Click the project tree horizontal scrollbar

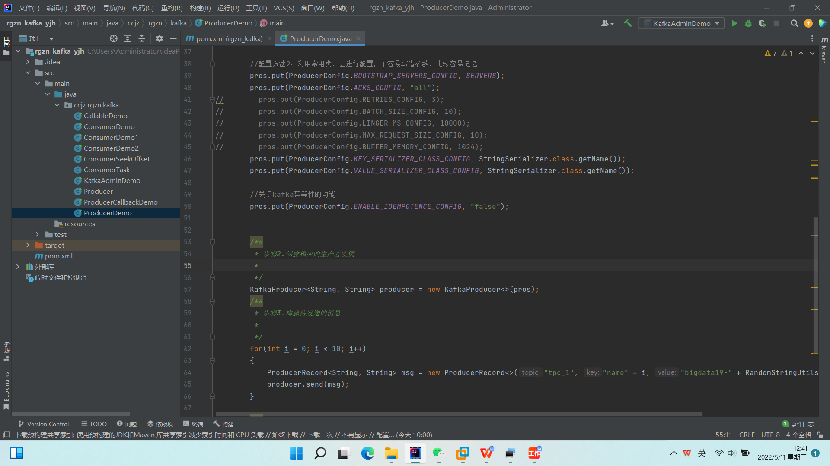[x=71, y=413]
